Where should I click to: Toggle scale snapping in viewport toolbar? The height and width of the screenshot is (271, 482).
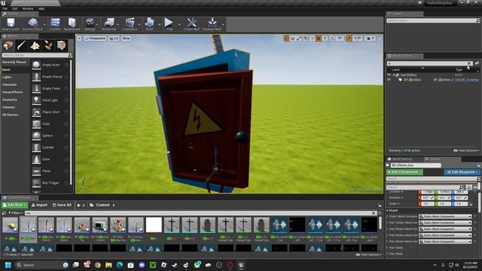click(349, 38)
